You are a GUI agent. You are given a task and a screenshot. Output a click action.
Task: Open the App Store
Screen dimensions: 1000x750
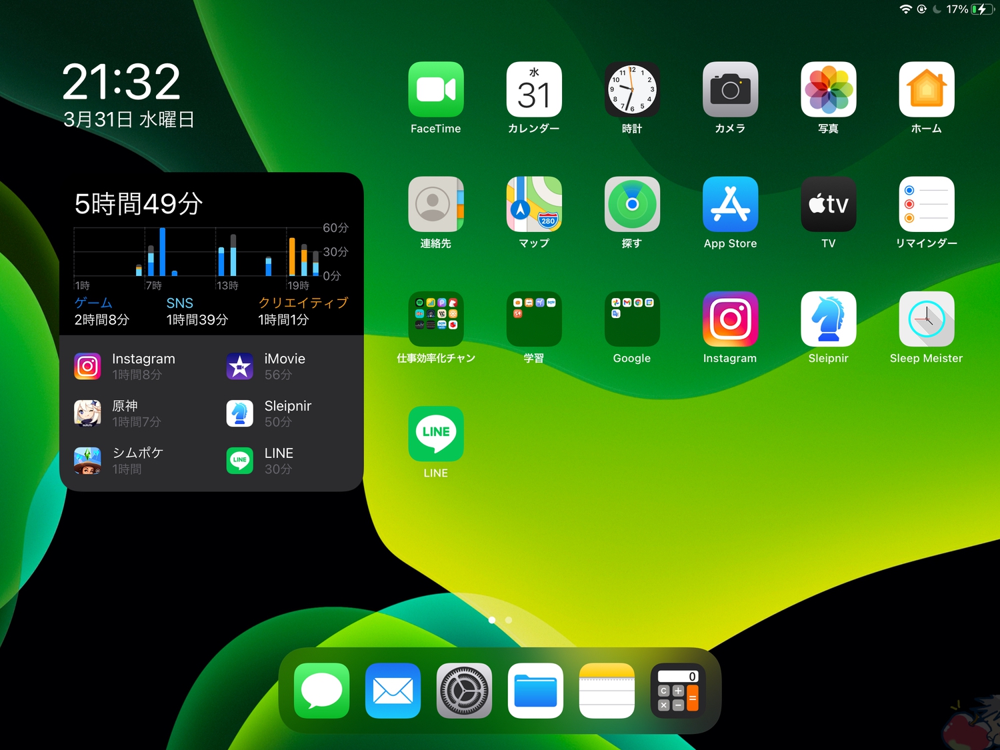tap(730, 204)
